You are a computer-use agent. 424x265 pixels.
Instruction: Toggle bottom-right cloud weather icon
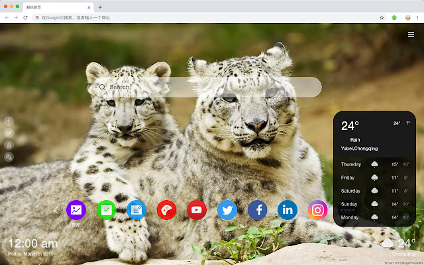(388, 243)
